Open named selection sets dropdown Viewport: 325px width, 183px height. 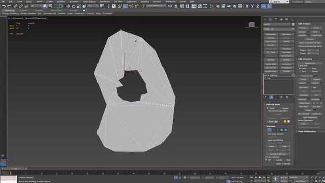coord(156,6)
